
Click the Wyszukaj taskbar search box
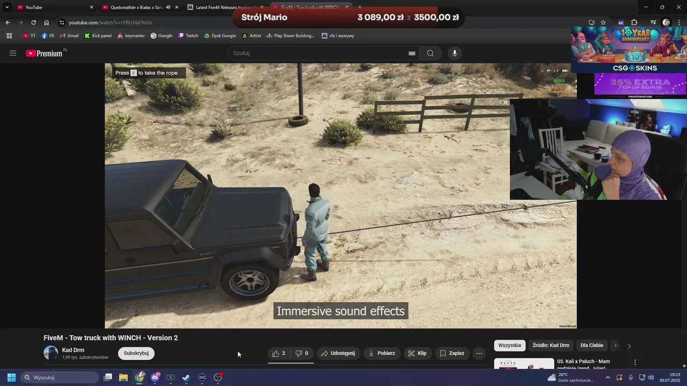[59, 377]
